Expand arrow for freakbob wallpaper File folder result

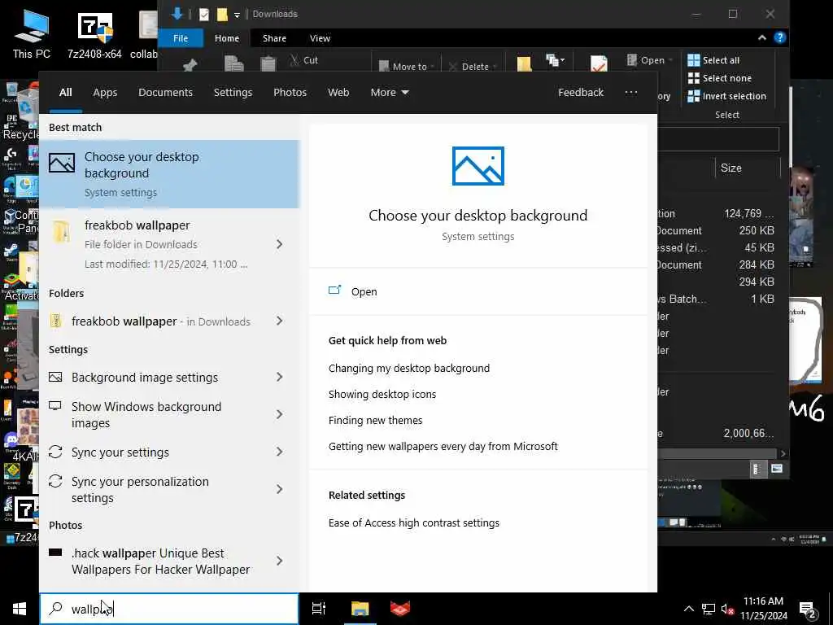[280, 244]
